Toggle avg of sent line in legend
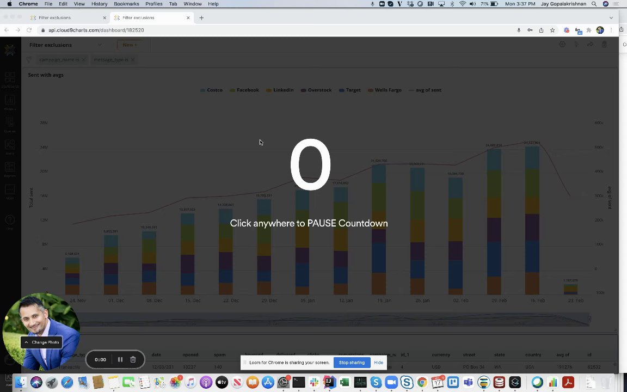627x392 pixels. coord(425,90)
